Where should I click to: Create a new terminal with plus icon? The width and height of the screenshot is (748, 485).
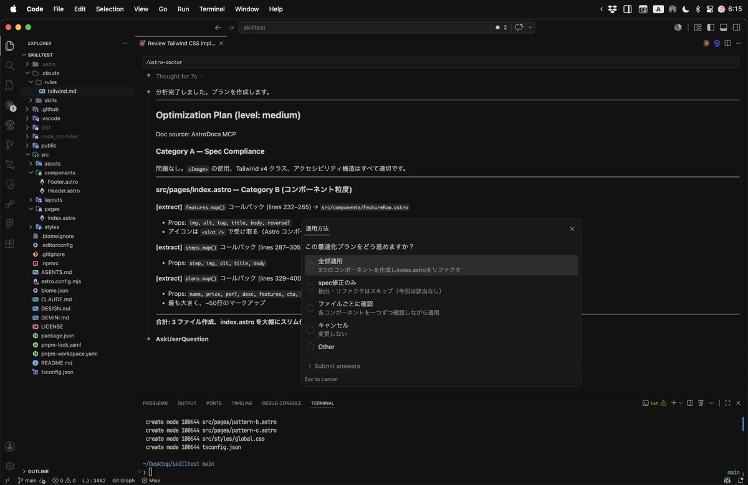673,403
